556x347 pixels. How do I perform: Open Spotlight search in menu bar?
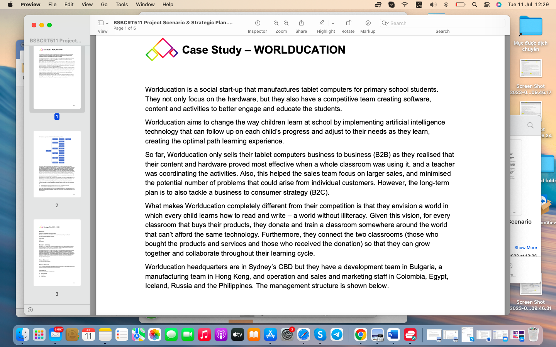pos(475,5)
